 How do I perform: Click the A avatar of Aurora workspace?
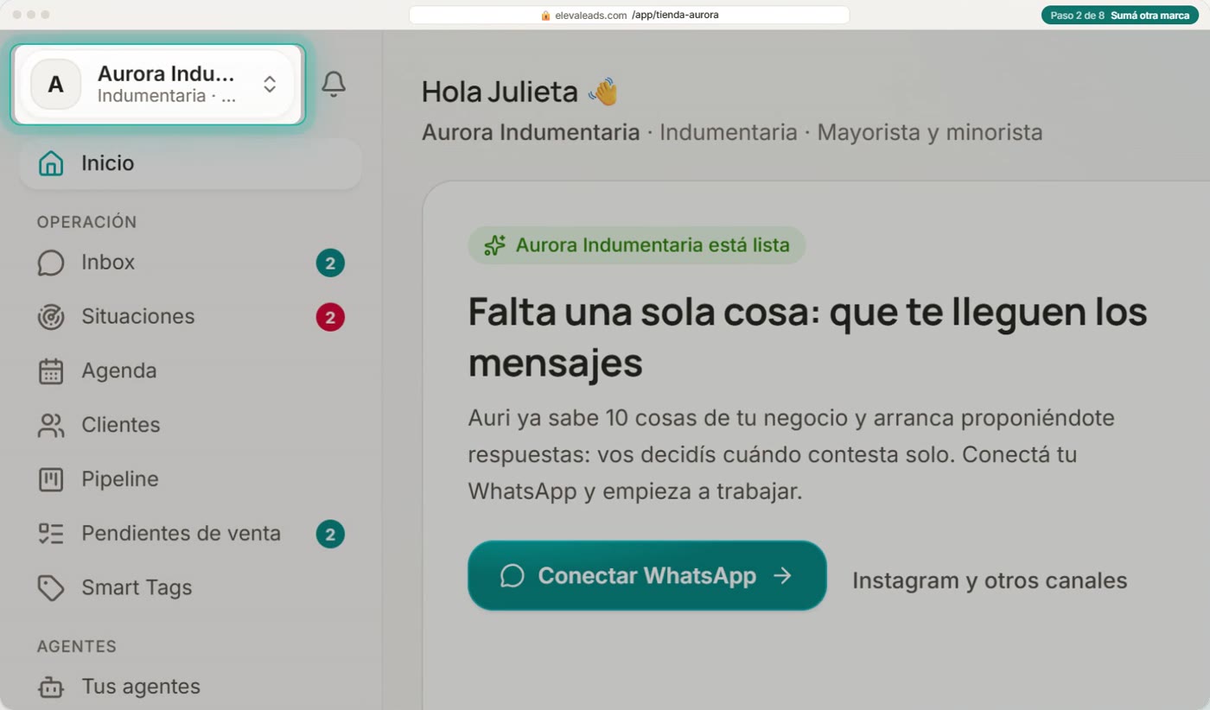pos(55,85)
